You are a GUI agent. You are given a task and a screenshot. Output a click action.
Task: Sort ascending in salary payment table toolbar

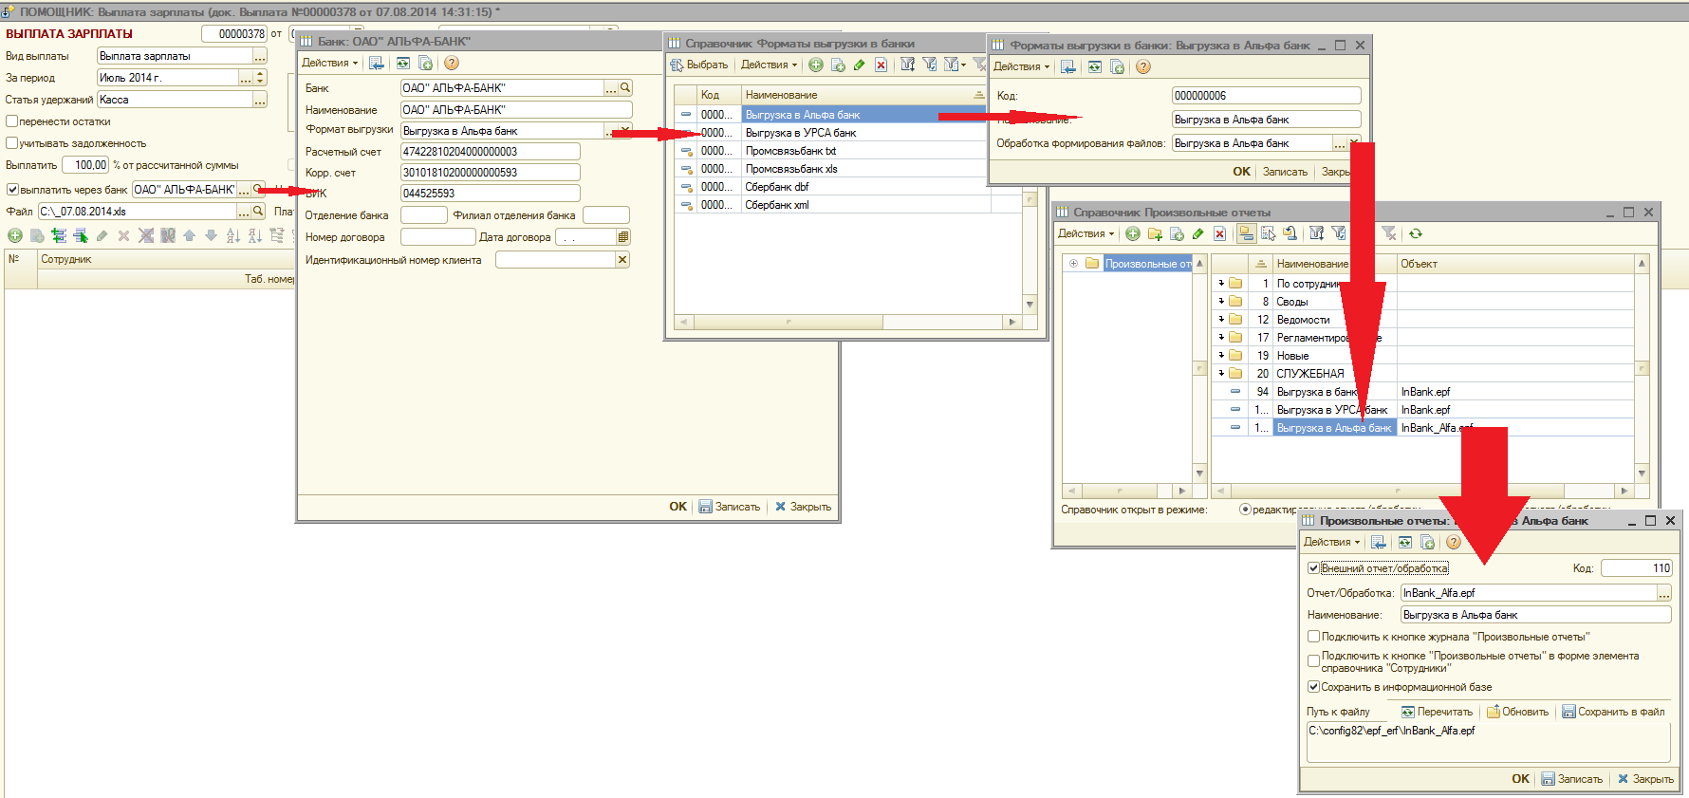pos(232,235)
